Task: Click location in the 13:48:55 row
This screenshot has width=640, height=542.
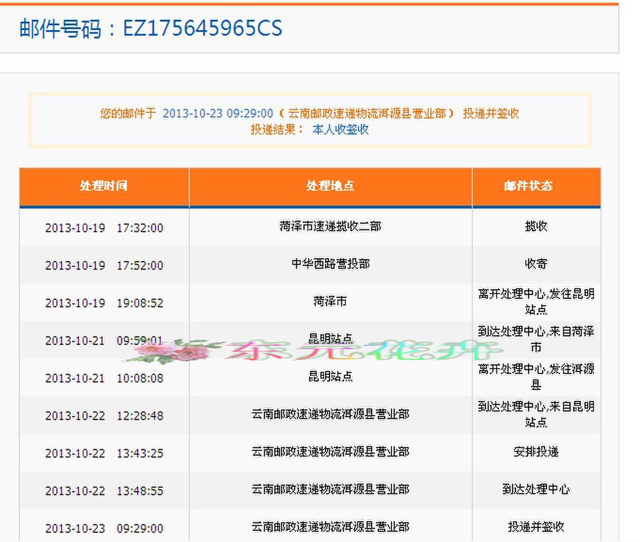Action: (330, 489)
